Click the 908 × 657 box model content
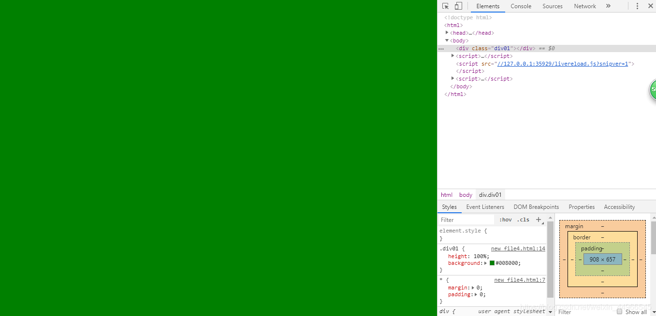The height and width of the screenshot is (316, 656). (602, 259)
